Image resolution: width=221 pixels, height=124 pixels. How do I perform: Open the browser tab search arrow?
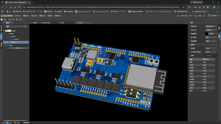tap(2, 2)
